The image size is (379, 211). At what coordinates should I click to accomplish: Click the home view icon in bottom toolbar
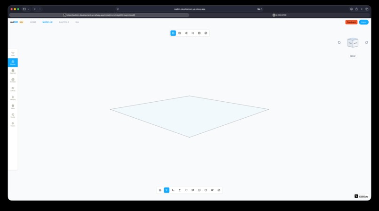(160, 190)
